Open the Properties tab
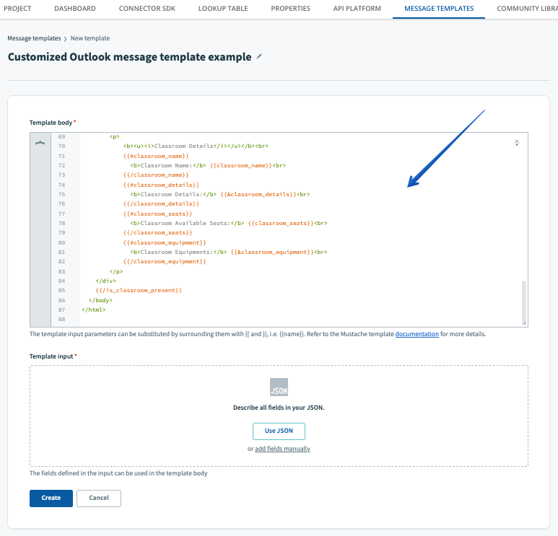This screenshot has height=536, width=558. (290, 9)
